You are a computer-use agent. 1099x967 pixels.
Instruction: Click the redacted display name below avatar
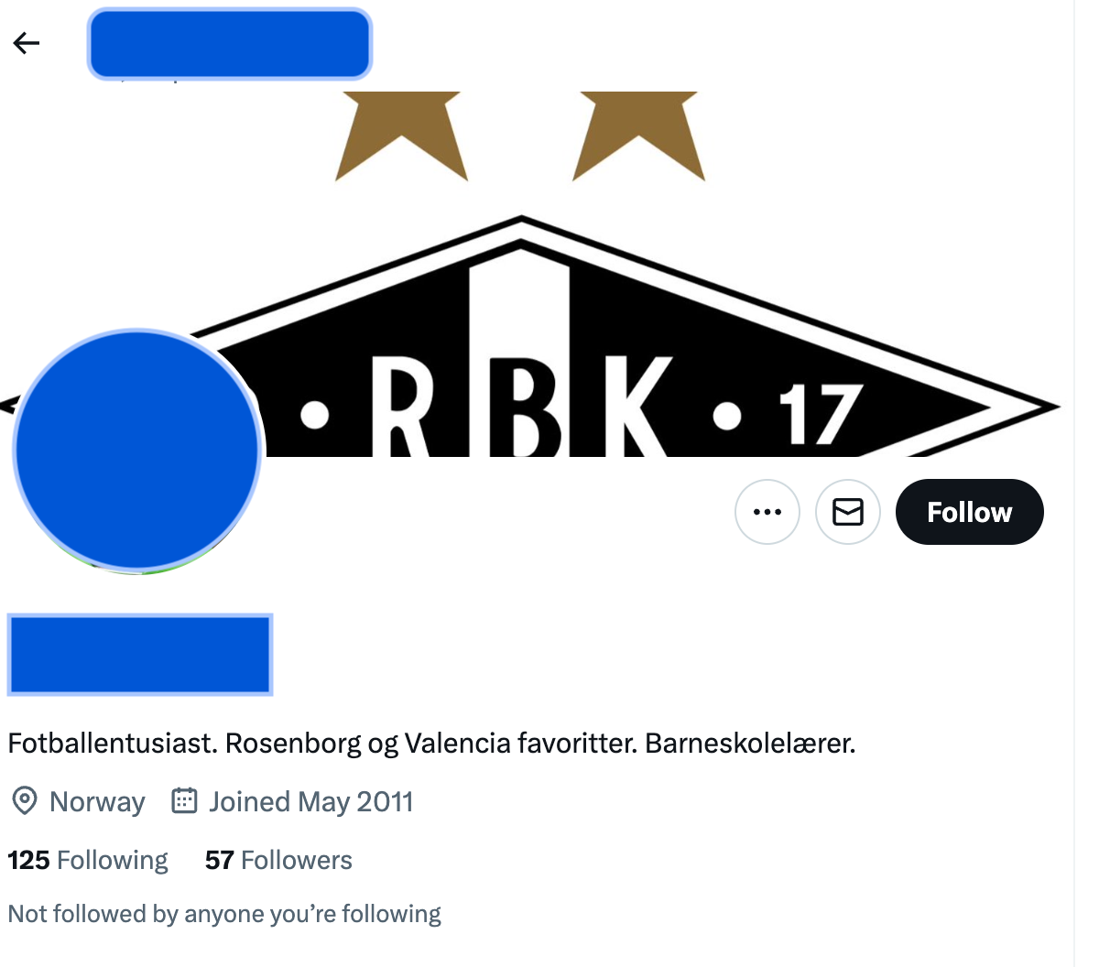pos(140,654)
